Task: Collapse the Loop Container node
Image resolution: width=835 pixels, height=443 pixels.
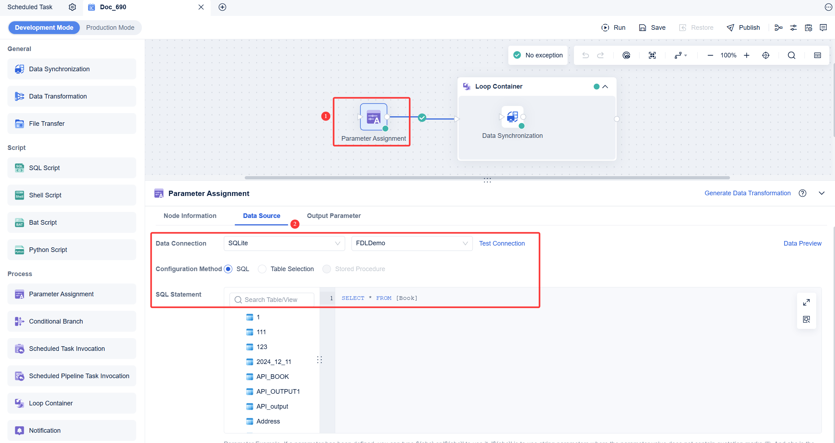Action: pos(605,86)
